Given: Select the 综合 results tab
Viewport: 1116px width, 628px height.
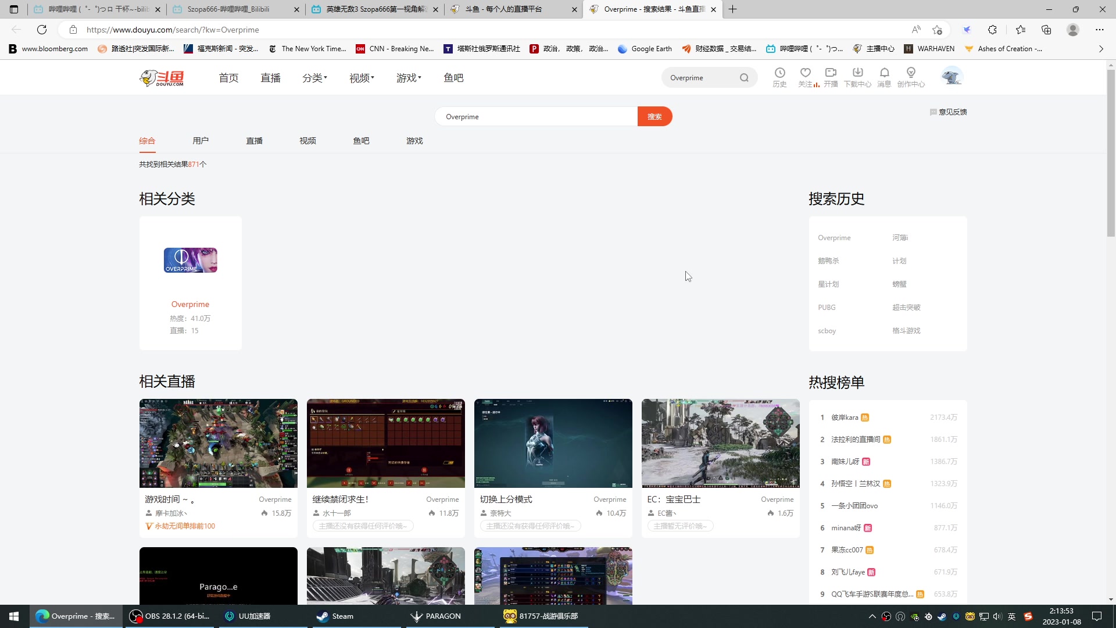Looking at the screenshot, I should [147, 141].
